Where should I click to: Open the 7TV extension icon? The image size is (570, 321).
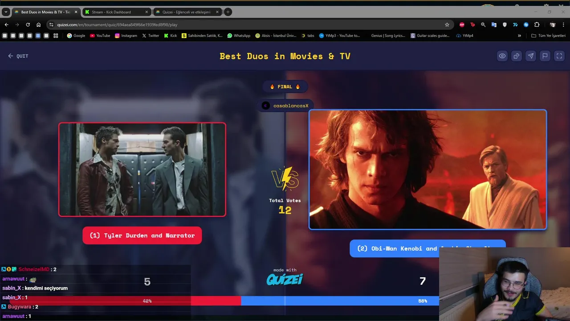[x=515, y=25]
